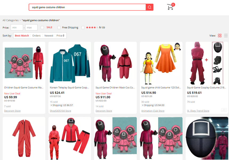Switch to list view icon
Viewport: 229px width, 160px height.
226,35
